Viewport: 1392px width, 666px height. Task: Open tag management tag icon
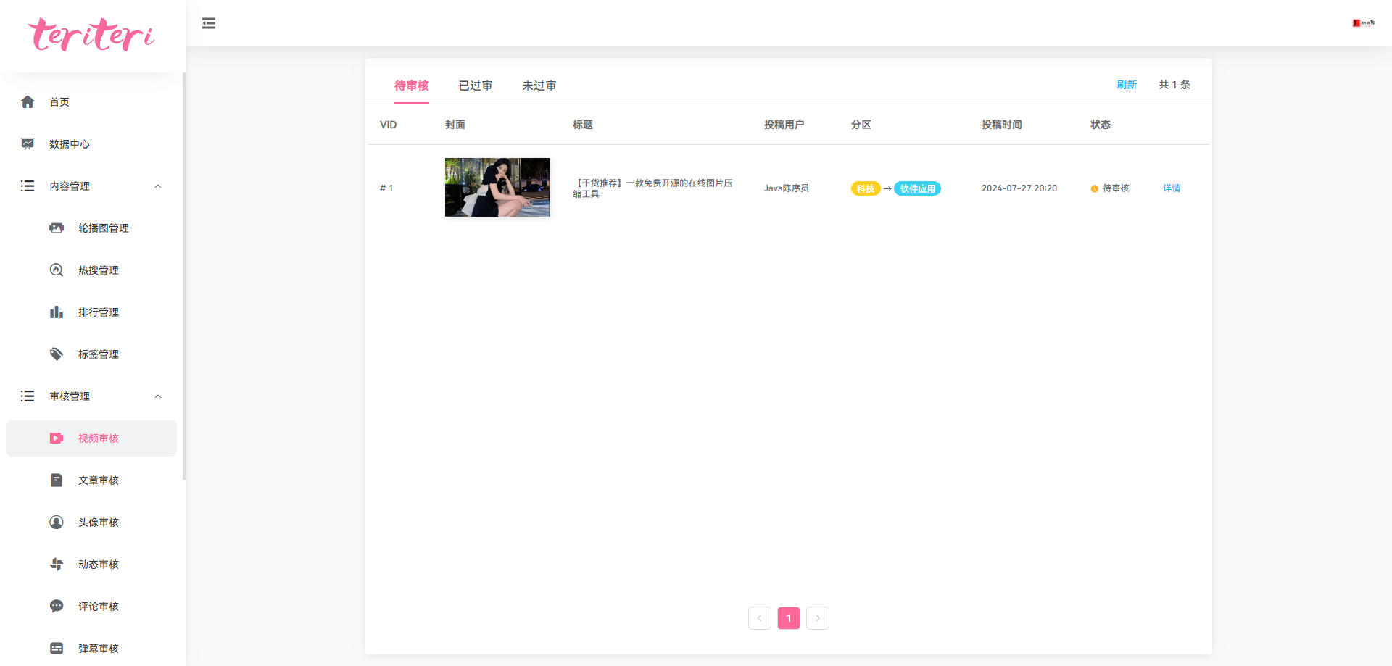[57, 354]
